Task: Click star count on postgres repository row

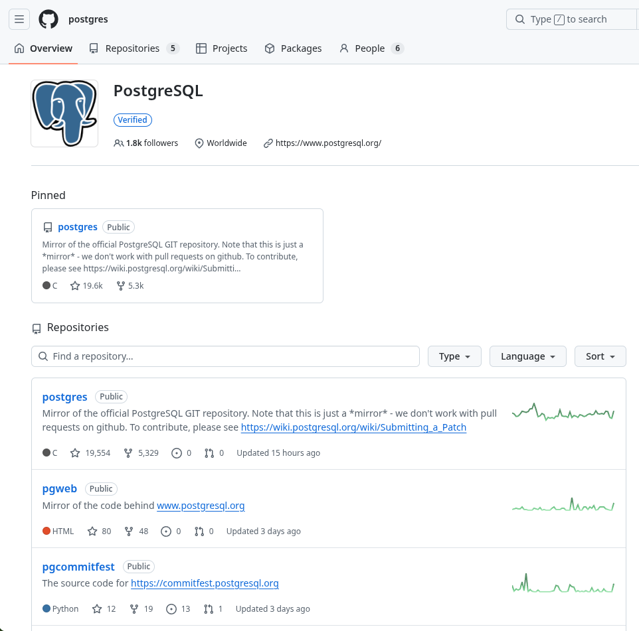Action: coord(90,453)
